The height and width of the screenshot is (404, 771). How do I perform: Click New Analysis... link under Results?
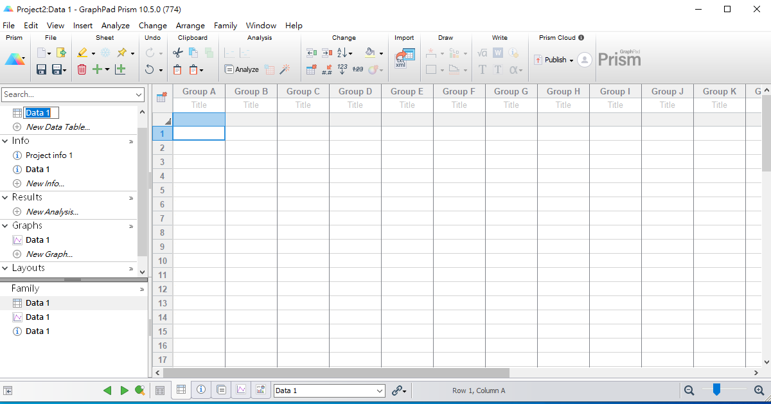pos(52,212)
